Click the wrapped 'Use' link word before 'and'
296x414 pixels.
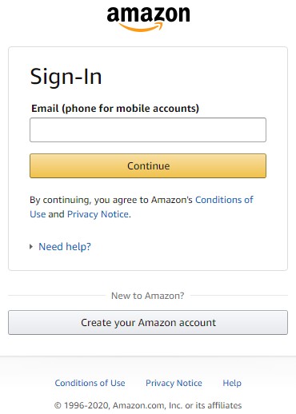point(38,214)
